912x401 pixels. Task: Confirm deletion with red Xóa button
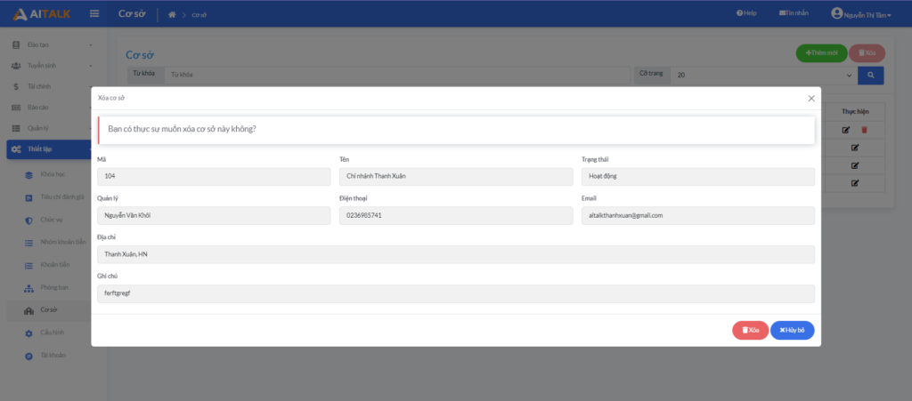pyautogui.click(x=750, y=330)
